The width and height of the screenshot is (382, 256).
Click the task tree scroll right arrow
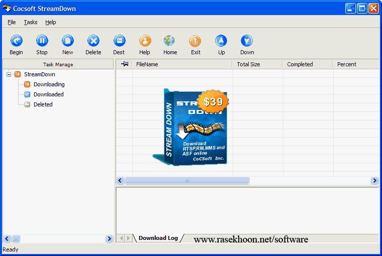tap(110, 239)
